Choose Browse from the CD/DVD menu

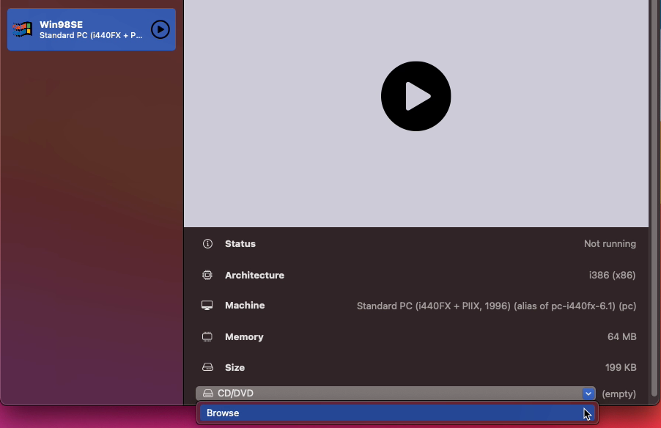[397, 413]
